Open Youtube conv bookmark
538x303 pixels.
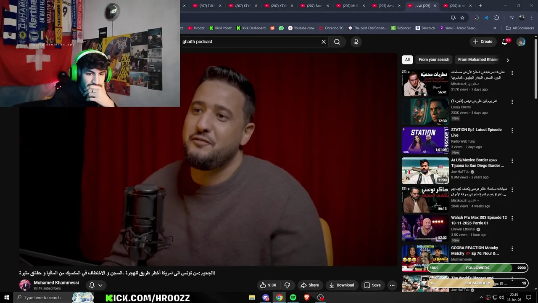pyautogui.click(x=301, y=28)
